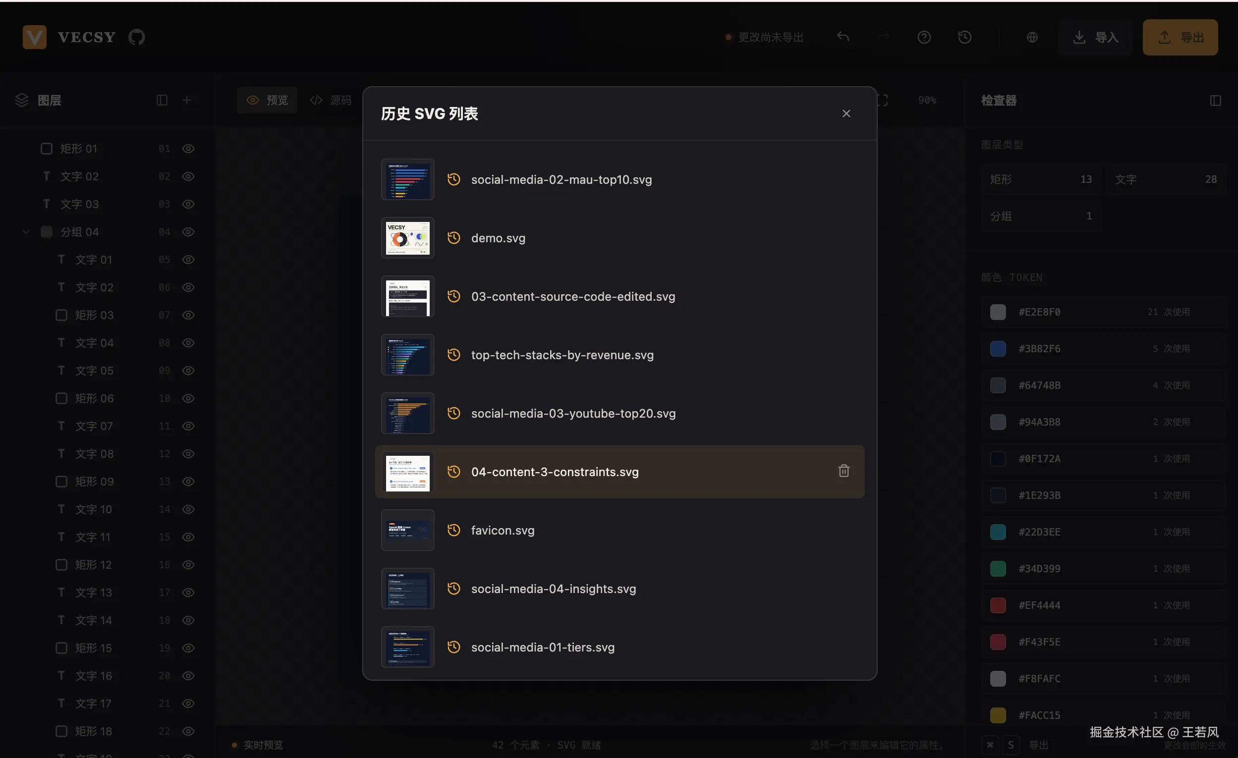Add a new layer with plus icon
The image size is (1238, 758).
click(186, 100)
